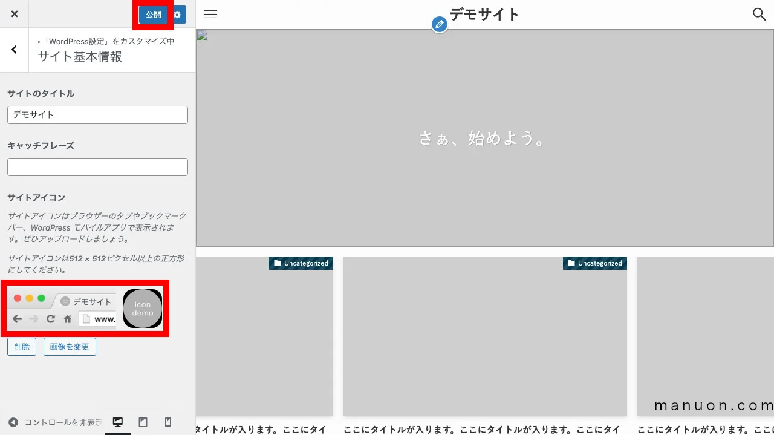Click 画像を変更 to change the icon image
The height and width of the screenshot is (435, 774).
pyautogui.click(x=70, y=346)
